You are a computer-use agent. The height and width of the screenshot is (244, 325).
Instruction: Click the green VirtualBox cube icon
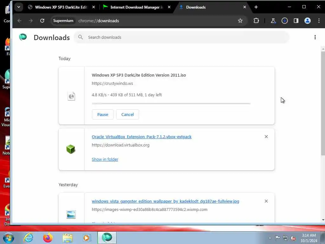point(71,149)
